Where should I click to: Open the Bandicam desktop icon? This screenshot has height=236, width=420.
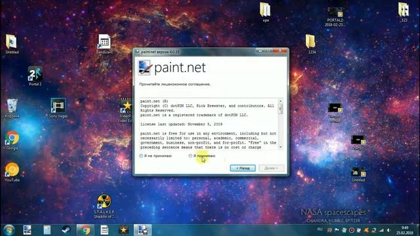pos(104,44)
